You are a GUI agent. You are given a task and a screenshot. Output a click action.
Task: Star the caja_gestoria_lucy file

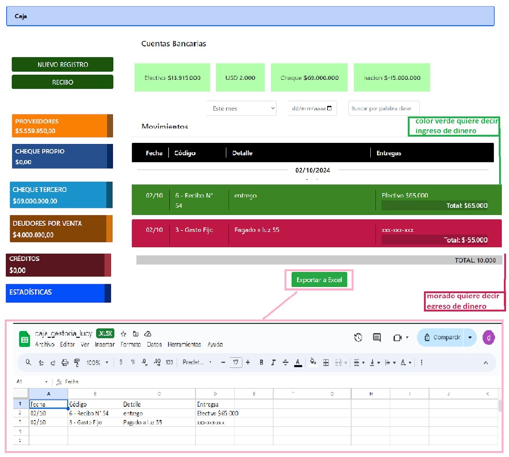pyautogui.click(x=123, y=334)
